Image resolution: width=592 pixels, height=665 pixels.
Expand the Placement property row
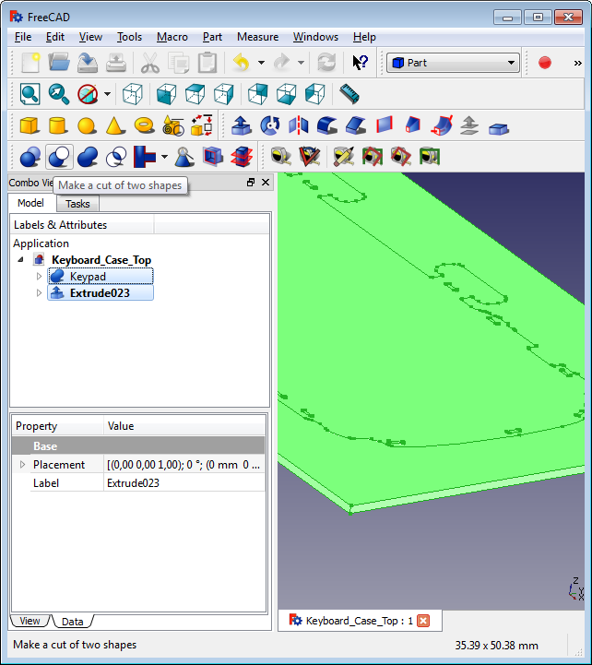tap(23, 465)
